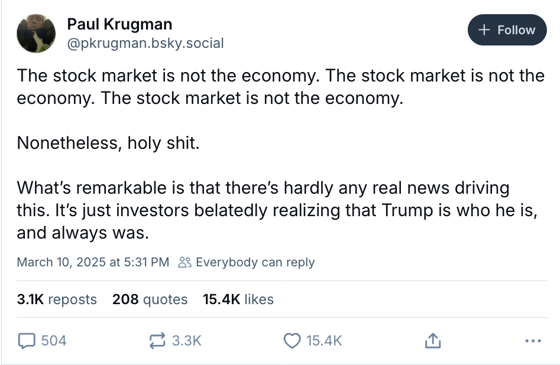This screenshot has height=365, width=560.
Task: View the 3.1K reposts list
Action: pyautogui.click(x=57, y=299)
